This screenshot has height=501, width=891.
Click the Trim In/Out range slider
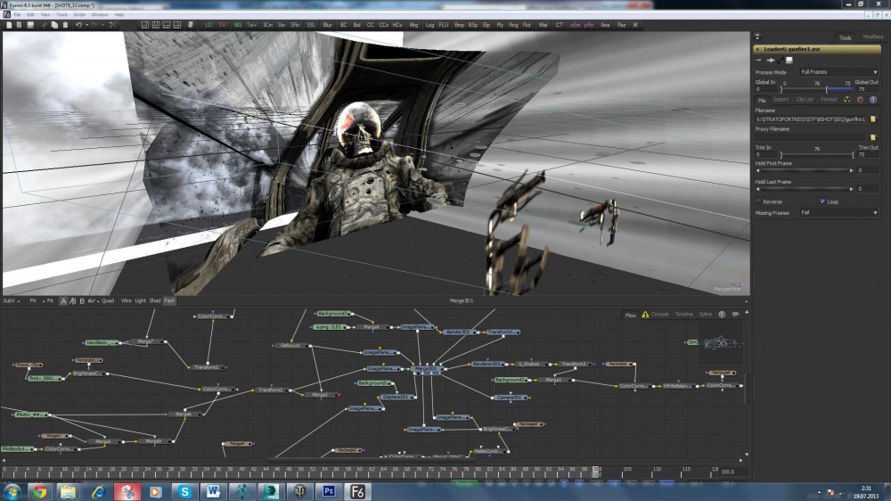(816, 155)
